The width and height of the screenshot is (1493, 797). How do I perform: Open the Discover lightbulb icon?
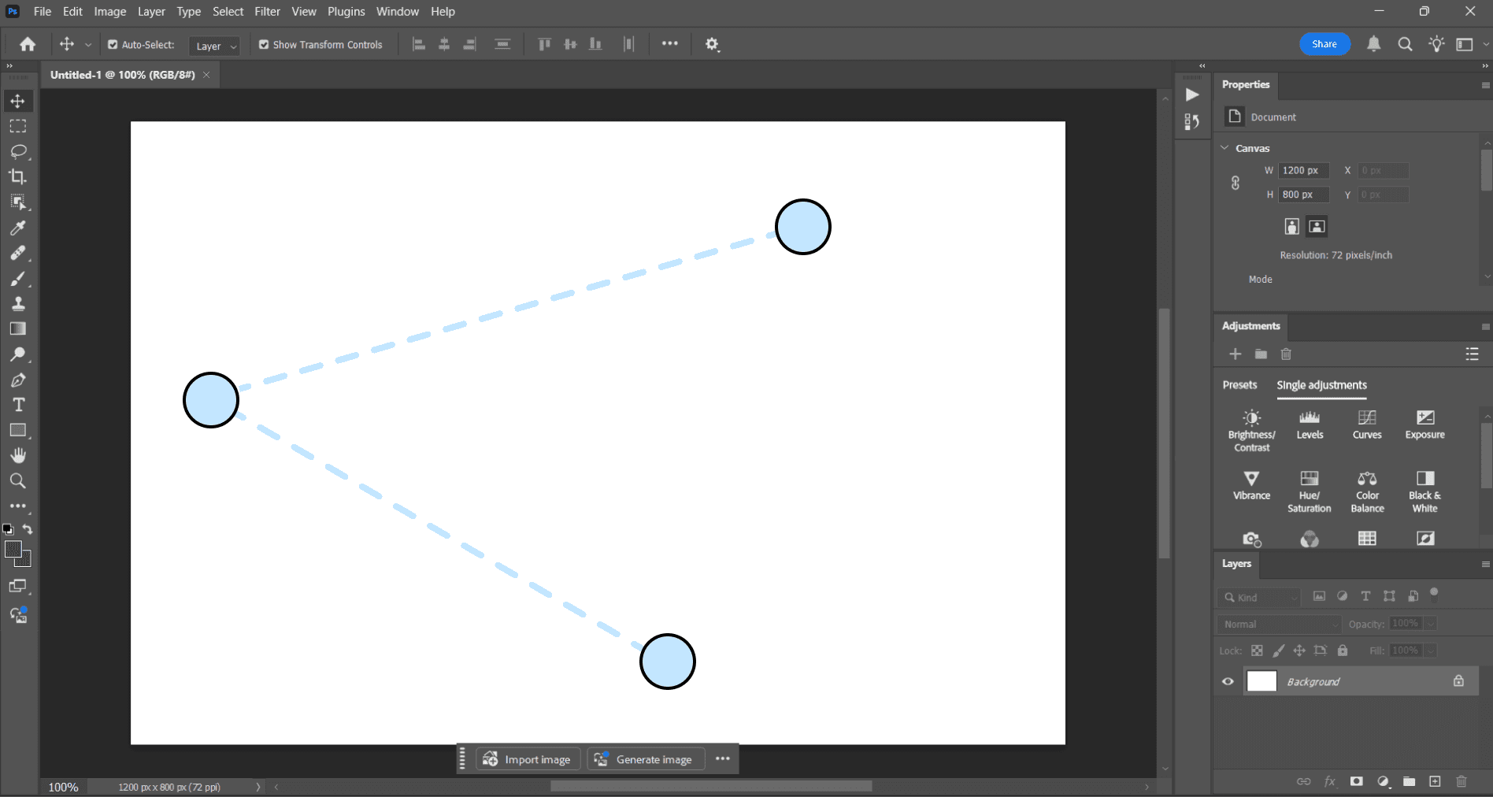coord(1437,44)
